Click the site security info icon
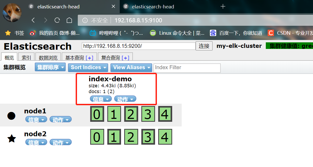 tap(85, 20)
